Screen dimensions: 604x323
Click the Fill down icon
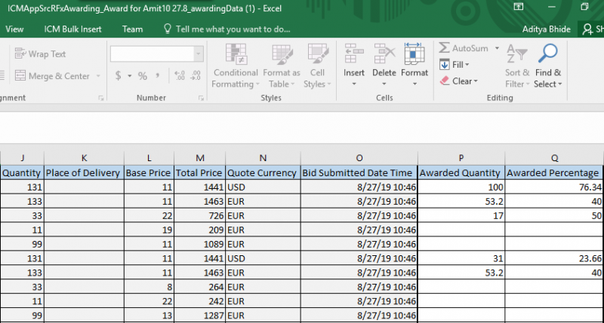point(445,65)
